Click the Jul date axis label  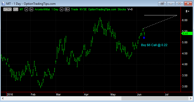[x=166, y=94]
